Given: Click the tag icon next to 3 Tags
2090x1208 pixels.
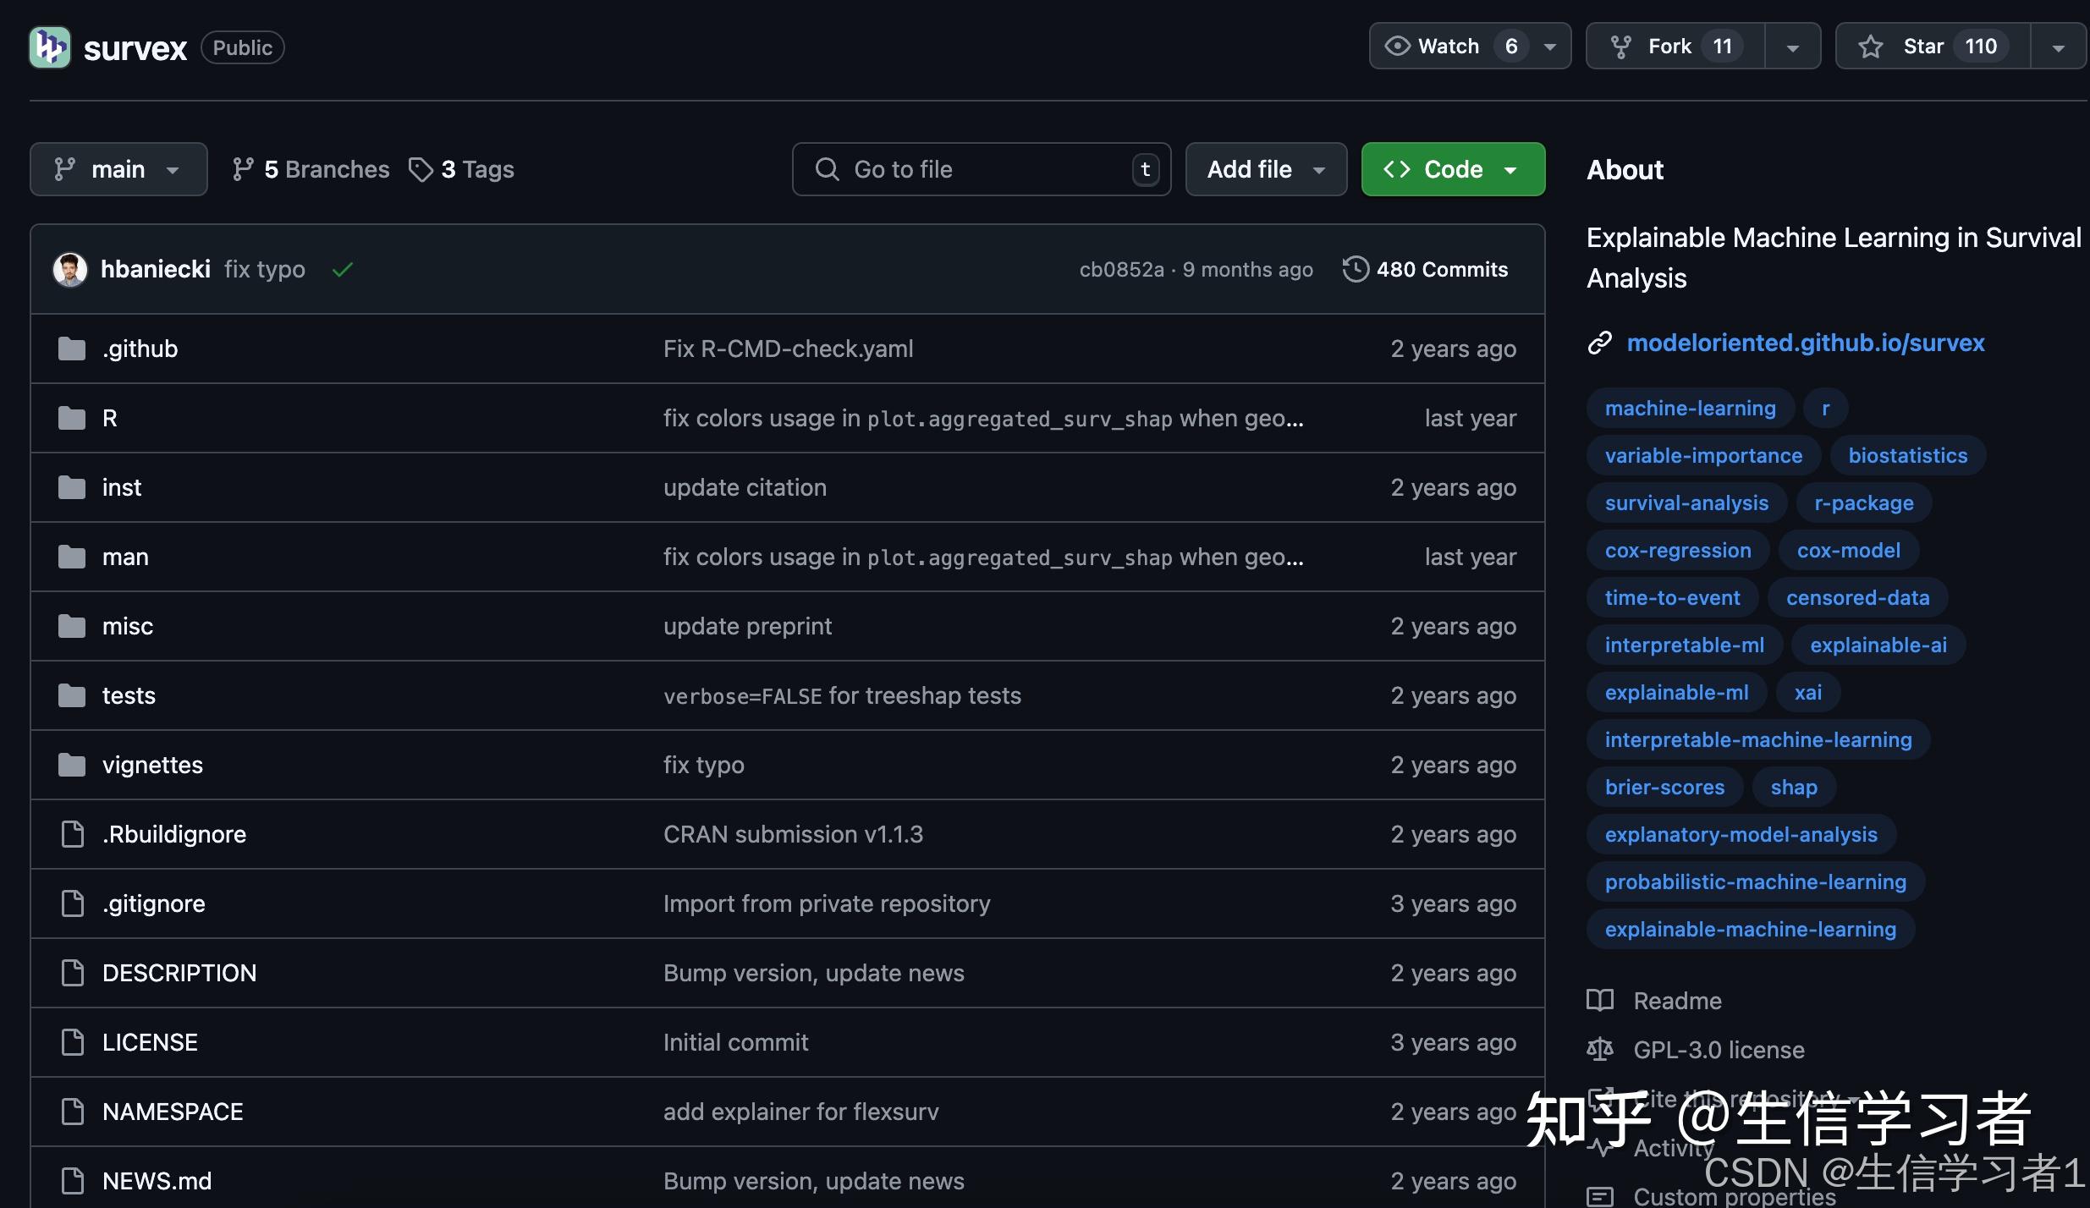Looking at the screenshot, I should click(x=421, y=169).
